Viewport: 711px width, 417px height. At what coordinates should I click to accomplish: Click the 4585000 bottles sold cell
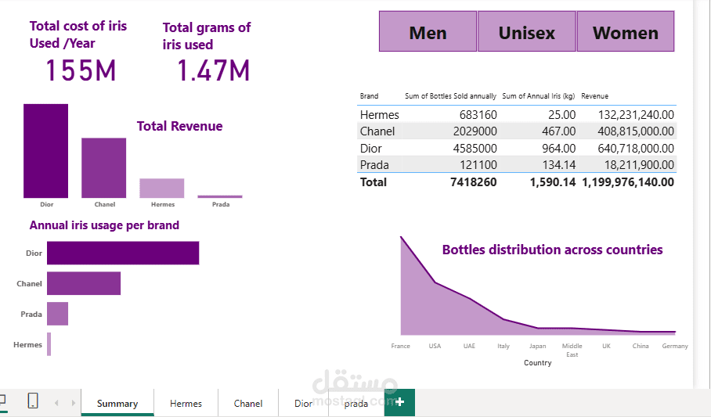pyautogui.click(x=475, y=148)
